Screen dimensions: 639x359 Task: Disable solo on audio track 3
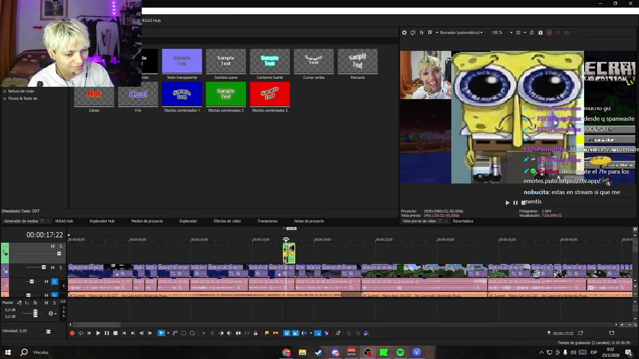point(54,282)
